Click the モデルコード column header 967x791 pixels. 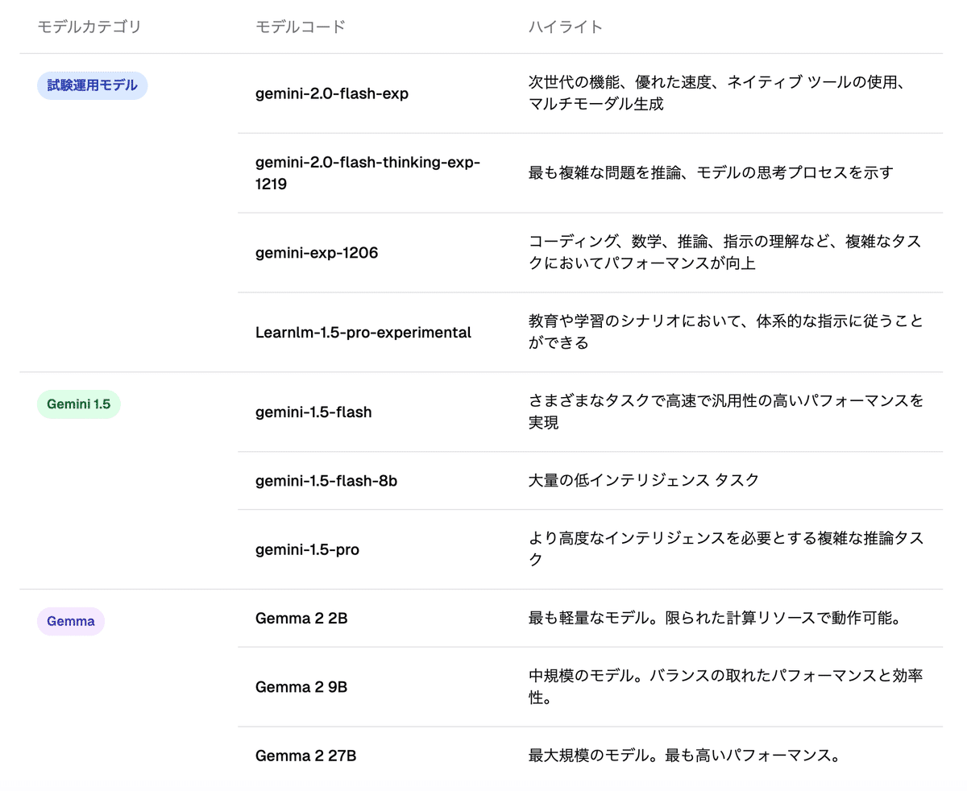point(300,27)
